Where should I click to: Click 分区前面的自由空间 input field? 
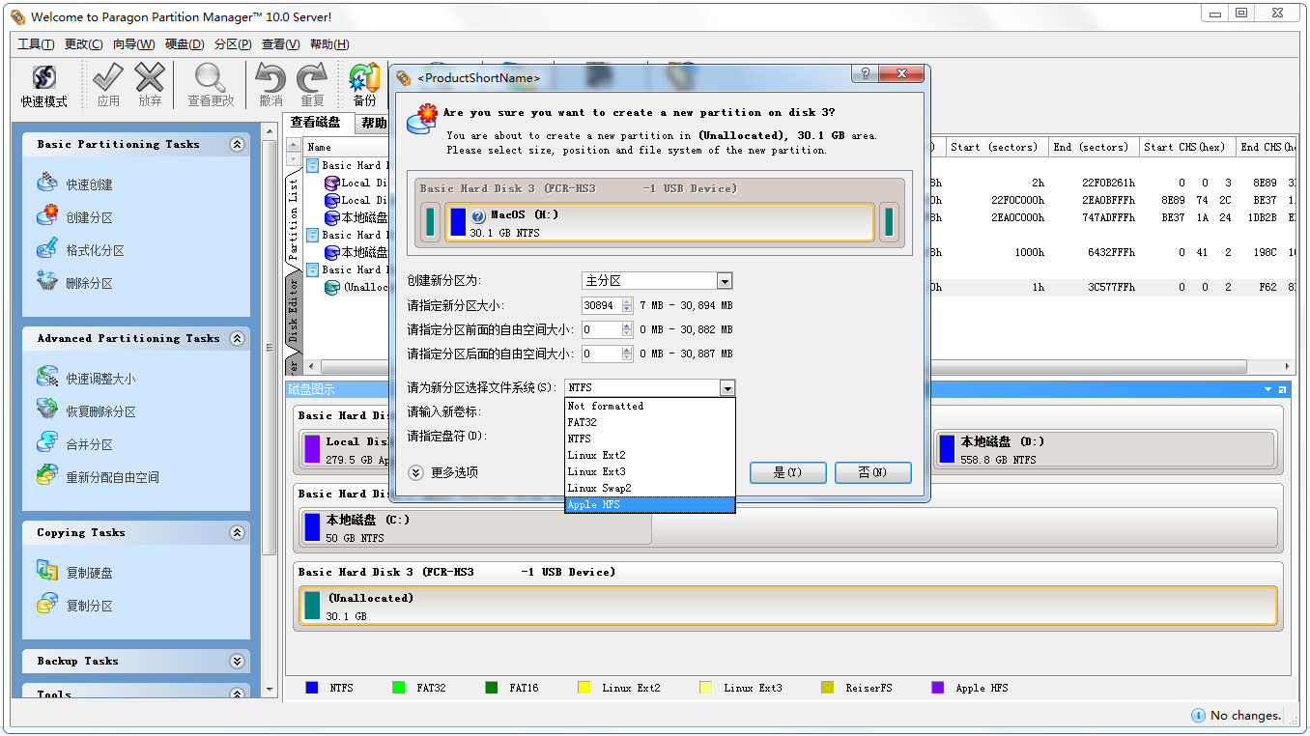click(602, 329)
